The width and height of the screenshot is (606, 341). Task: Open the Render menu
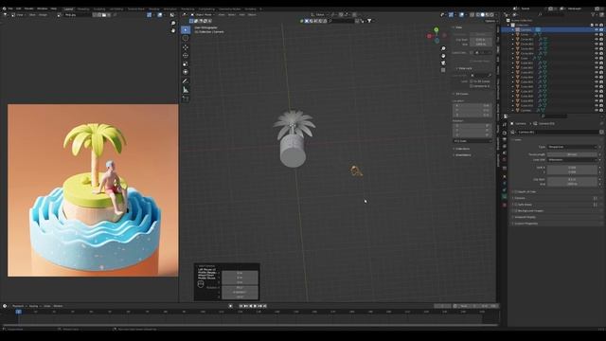pos(29,9)
